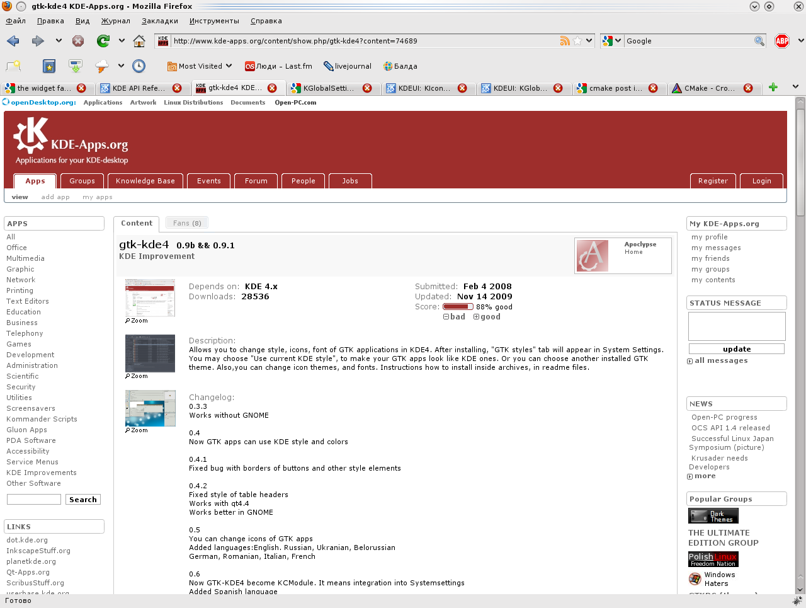Click the Search button in the APPS sidebar

(83, 500)
